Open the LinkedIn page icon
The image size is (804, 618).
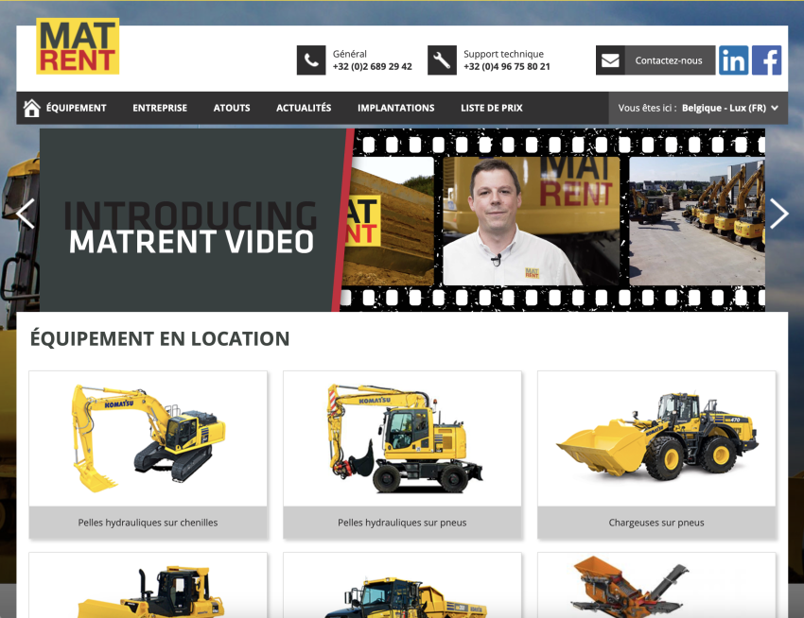[x=733, y=60]
